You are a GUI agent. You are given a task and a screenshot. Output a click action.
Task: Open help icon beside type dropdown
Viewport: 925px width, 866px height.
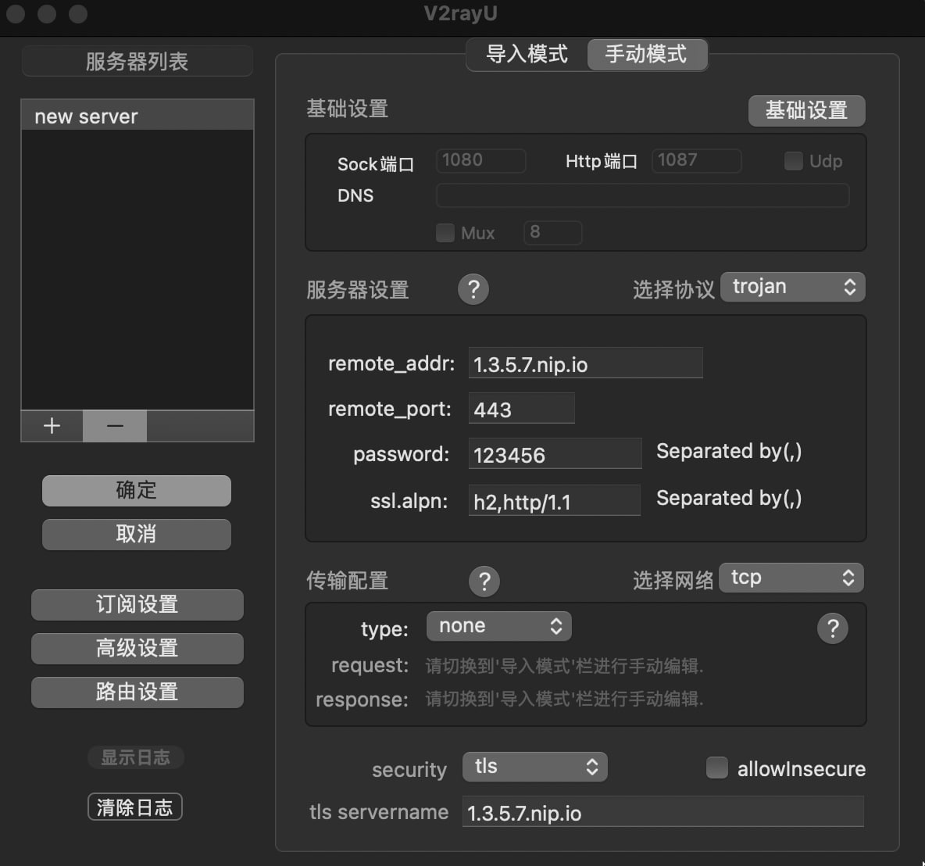click(x=832, y=628)
